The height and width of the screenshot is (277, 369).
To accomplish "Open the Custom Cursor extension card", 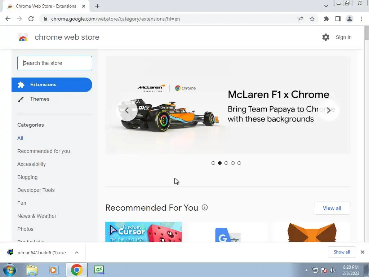I will 143,232.
